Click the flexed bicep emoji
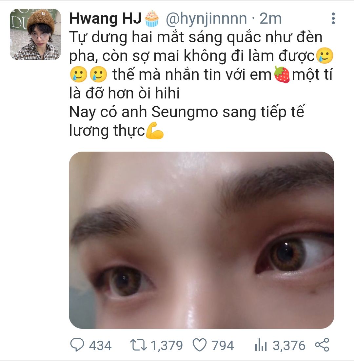 pyautogui.click(x=155, y=131)
